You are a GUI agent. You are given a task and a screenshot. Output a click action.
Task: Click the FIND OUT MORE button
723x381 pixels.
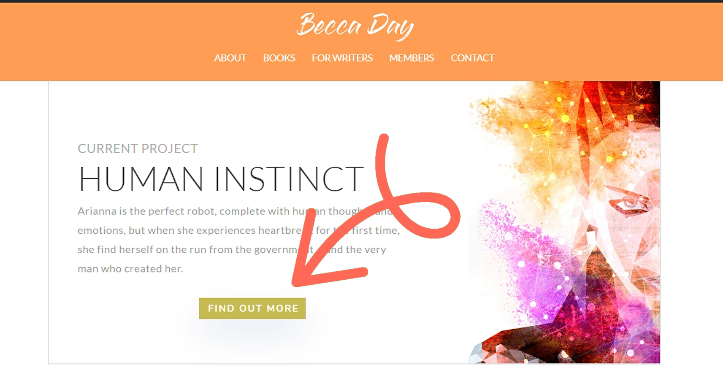(x=252, y=308)
